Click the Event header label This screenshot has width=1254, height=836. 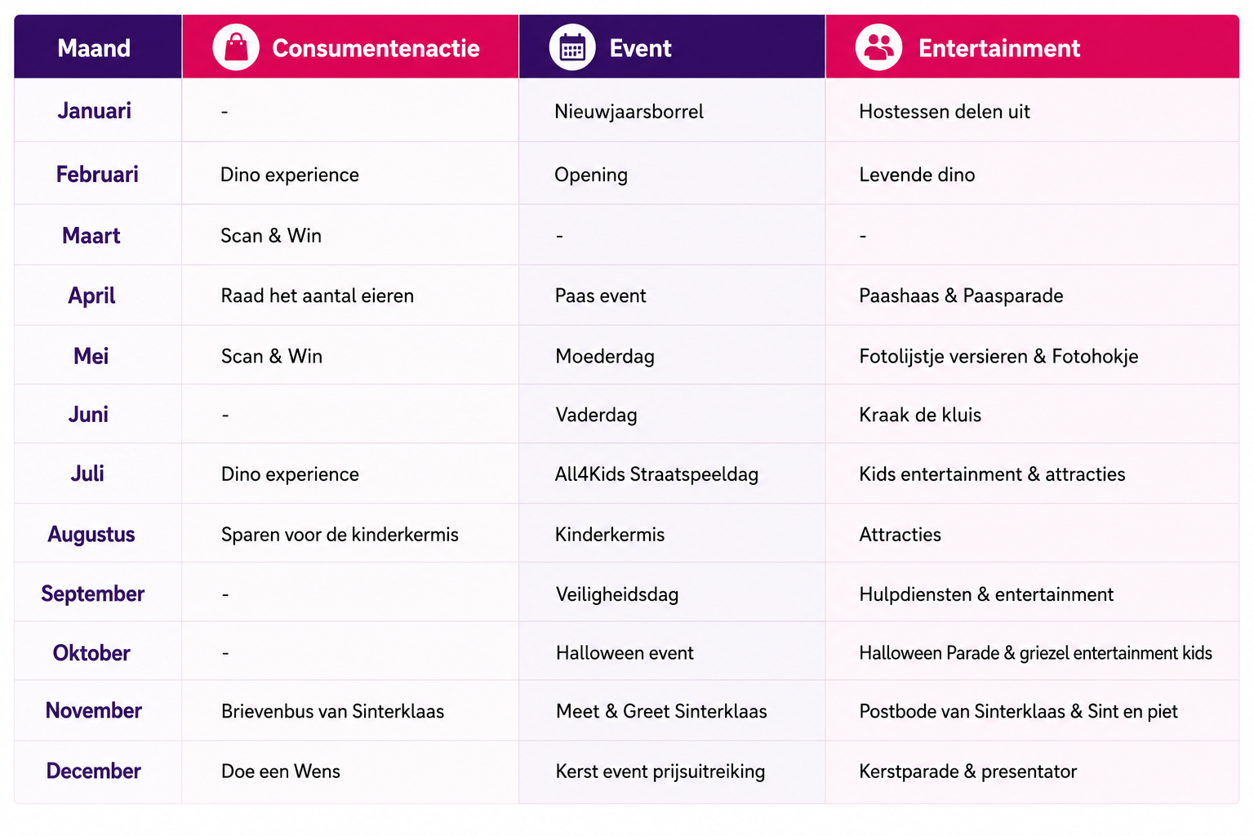pyautogui.click(x=640, y=48)
